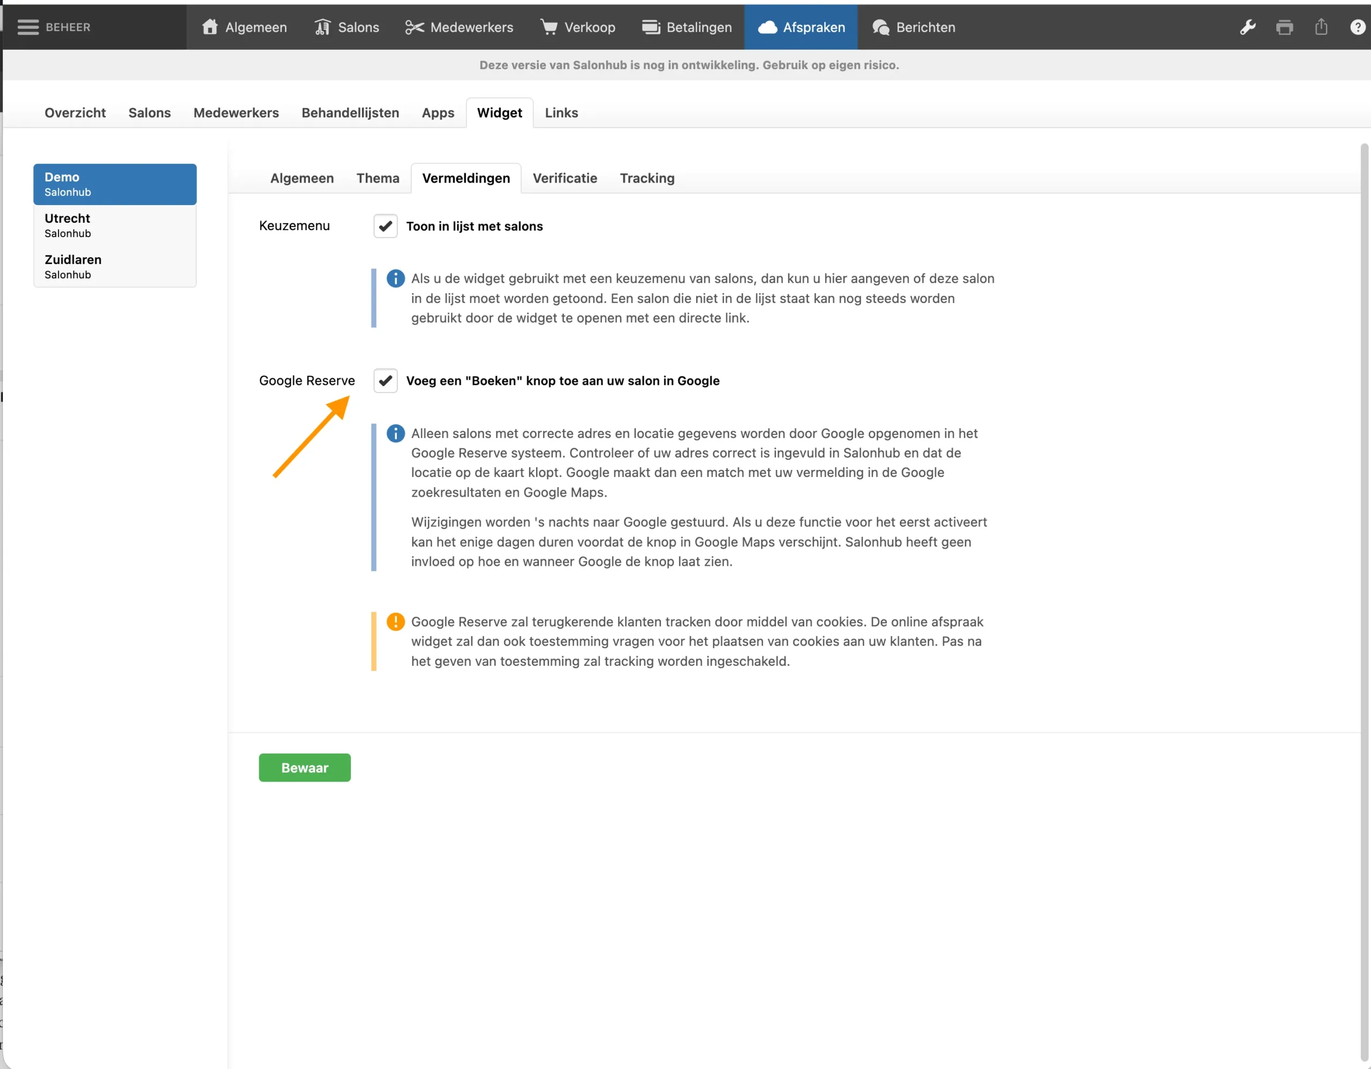Click the orange warning icon for cookies

395,621
